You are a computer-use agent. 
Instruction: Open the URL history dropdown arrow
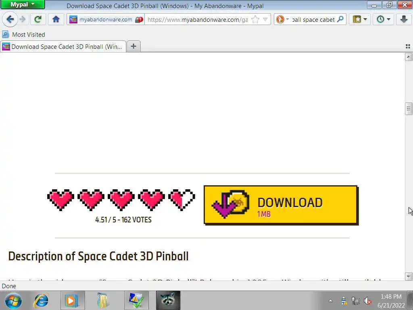(265, 19)
